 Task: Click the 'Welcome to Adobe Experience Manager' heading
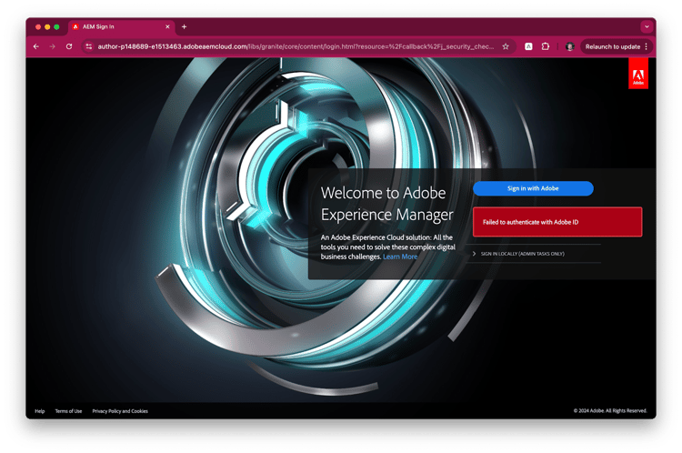[386, 203]
